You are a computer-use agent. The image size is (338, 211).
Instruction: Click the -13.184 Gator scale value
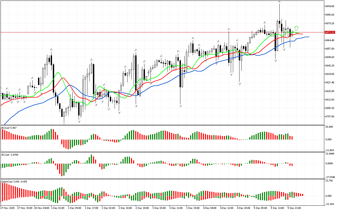pos(330,204)
